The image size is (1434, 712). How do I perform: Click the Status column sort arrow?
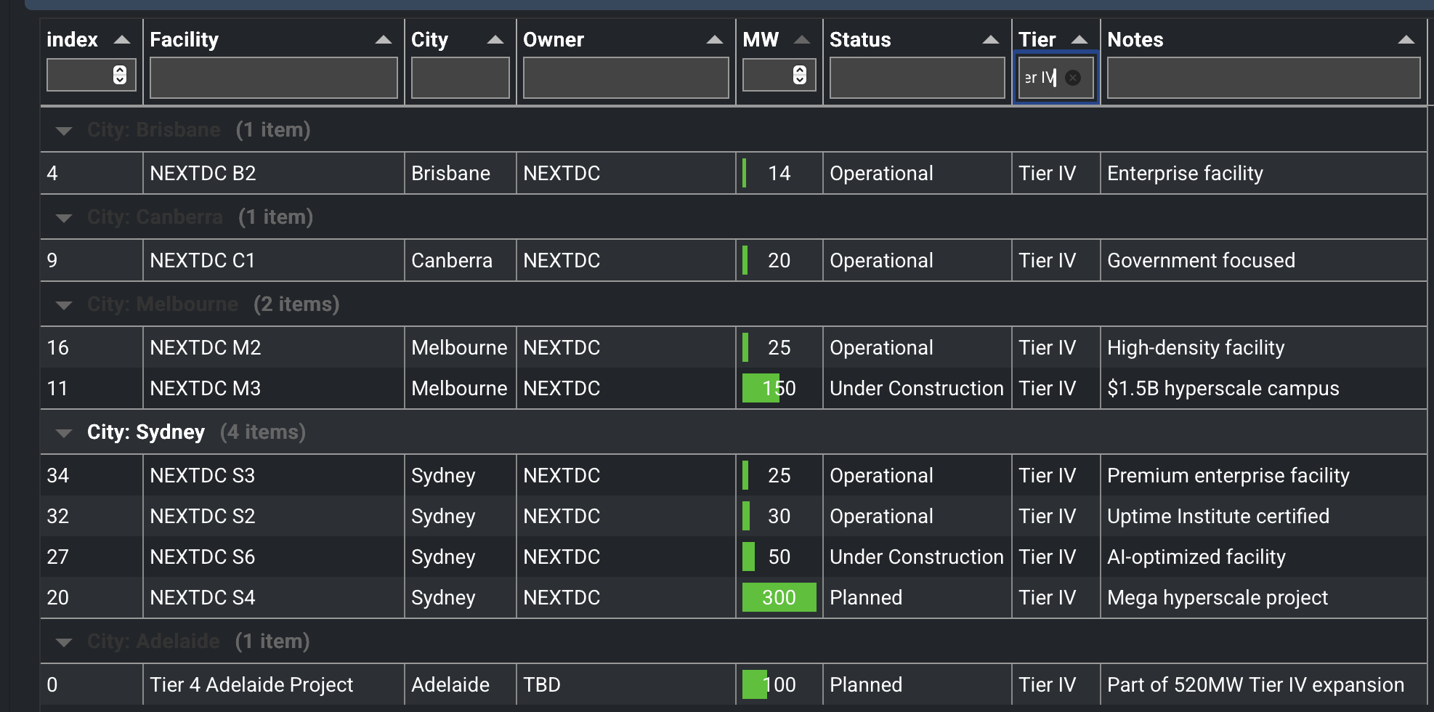point(990,40)
